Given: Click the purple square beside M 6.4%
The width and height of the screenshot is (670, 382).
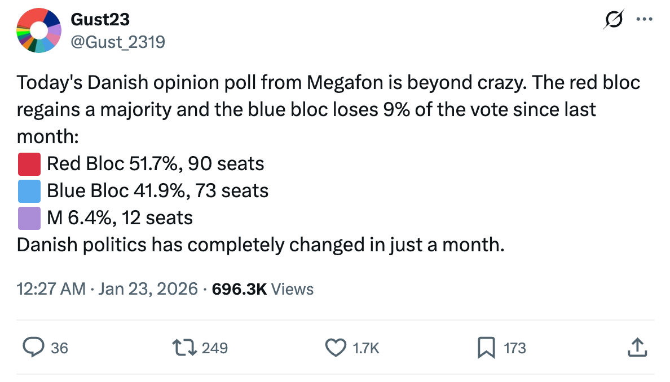Looking at the screenshot, I should [x=29, y=218].
